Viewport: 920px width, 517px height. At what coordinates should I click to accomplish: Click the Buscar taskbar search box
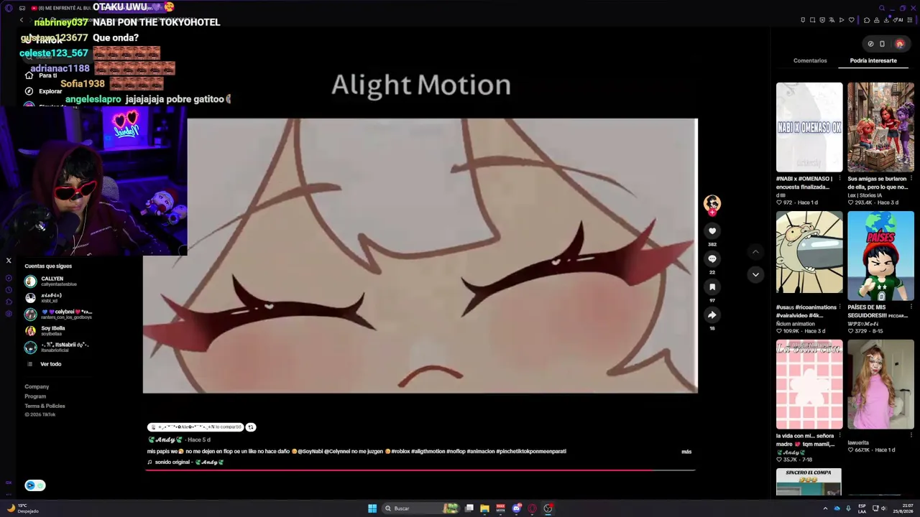(421, 508)
